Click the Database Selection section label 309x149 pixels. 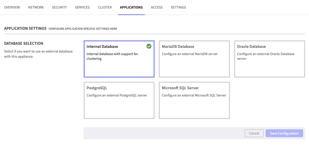[x=24, y=43]
